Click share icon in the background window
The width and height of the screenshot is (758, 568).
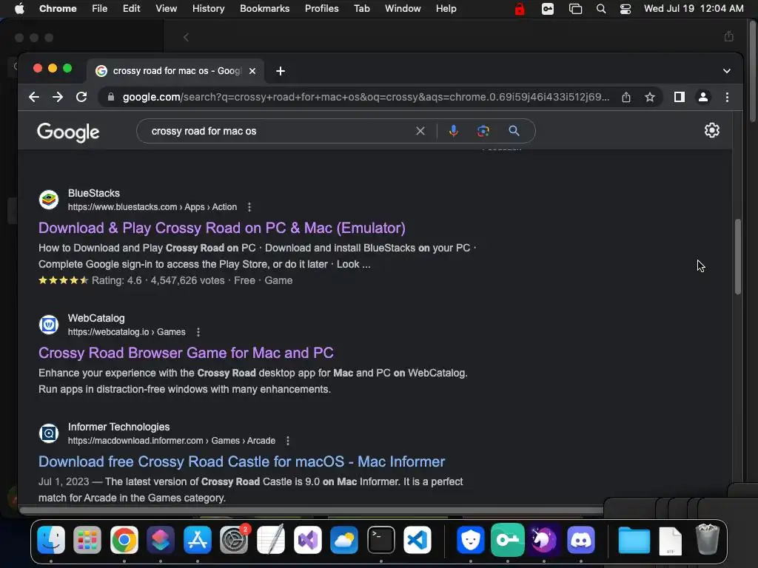tap(728, 36)
